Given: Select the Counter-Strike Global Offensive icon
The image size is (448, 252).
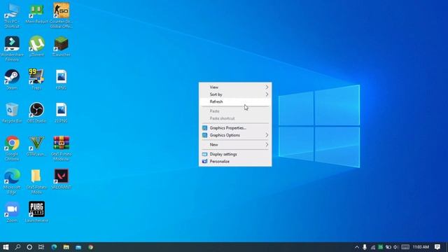Looking at the screenshot, I should pos(61,15).
